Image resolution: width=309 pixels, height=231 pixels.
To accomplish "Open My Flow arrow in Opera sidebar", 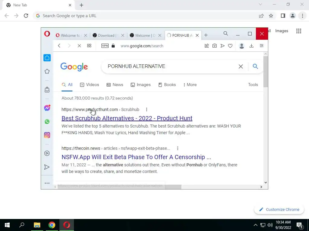I will pyautogui.click(x=47, y=167).
